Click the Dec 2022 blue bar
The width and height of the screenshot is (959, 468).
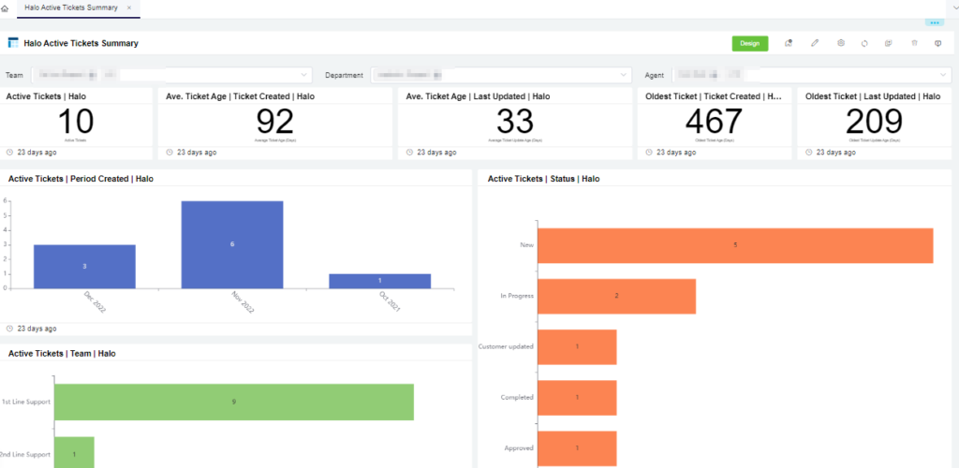pos(84,267)
